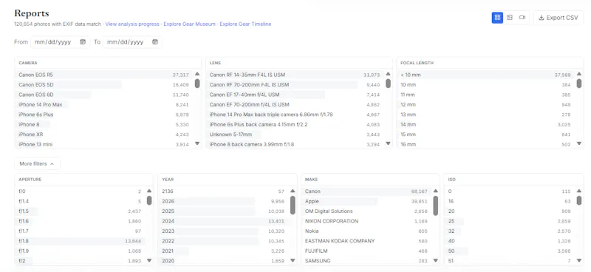Select Canon RF 70-200mm F4L IS USM lens

click(295, 84)
